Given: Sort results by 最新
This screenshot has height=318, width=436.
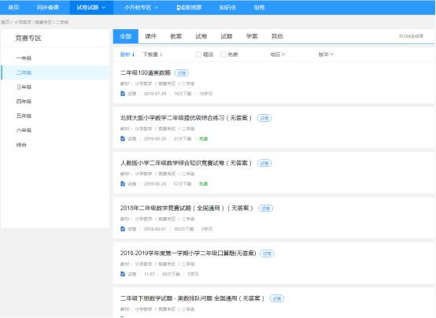Looking at the screenshot, I should click(x=127, y=54).
